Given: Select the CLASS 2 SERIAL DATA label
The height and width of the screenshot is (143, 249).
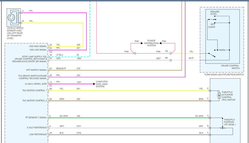Looking at the screenshot, I should pos(36,84).
